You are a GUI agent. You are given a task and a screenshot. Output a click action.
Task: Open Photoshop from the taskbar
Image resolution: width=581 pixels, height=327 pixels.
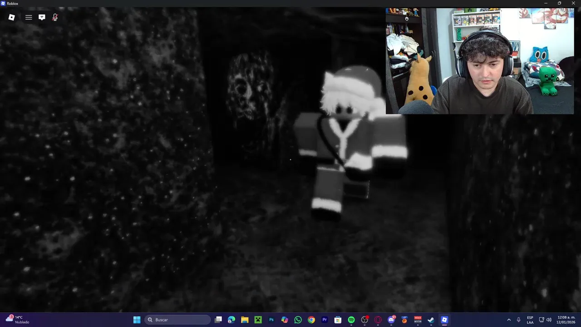[x=271, y=320]
